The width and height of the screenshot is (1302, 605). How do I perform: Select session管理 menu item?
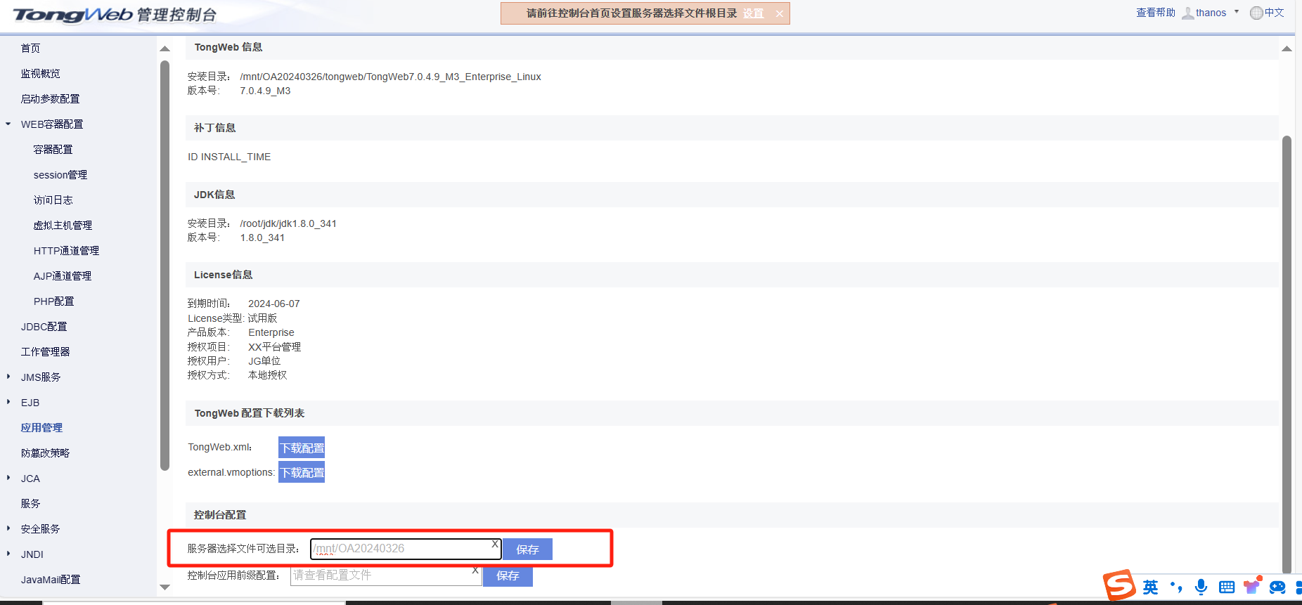[60, 174]
